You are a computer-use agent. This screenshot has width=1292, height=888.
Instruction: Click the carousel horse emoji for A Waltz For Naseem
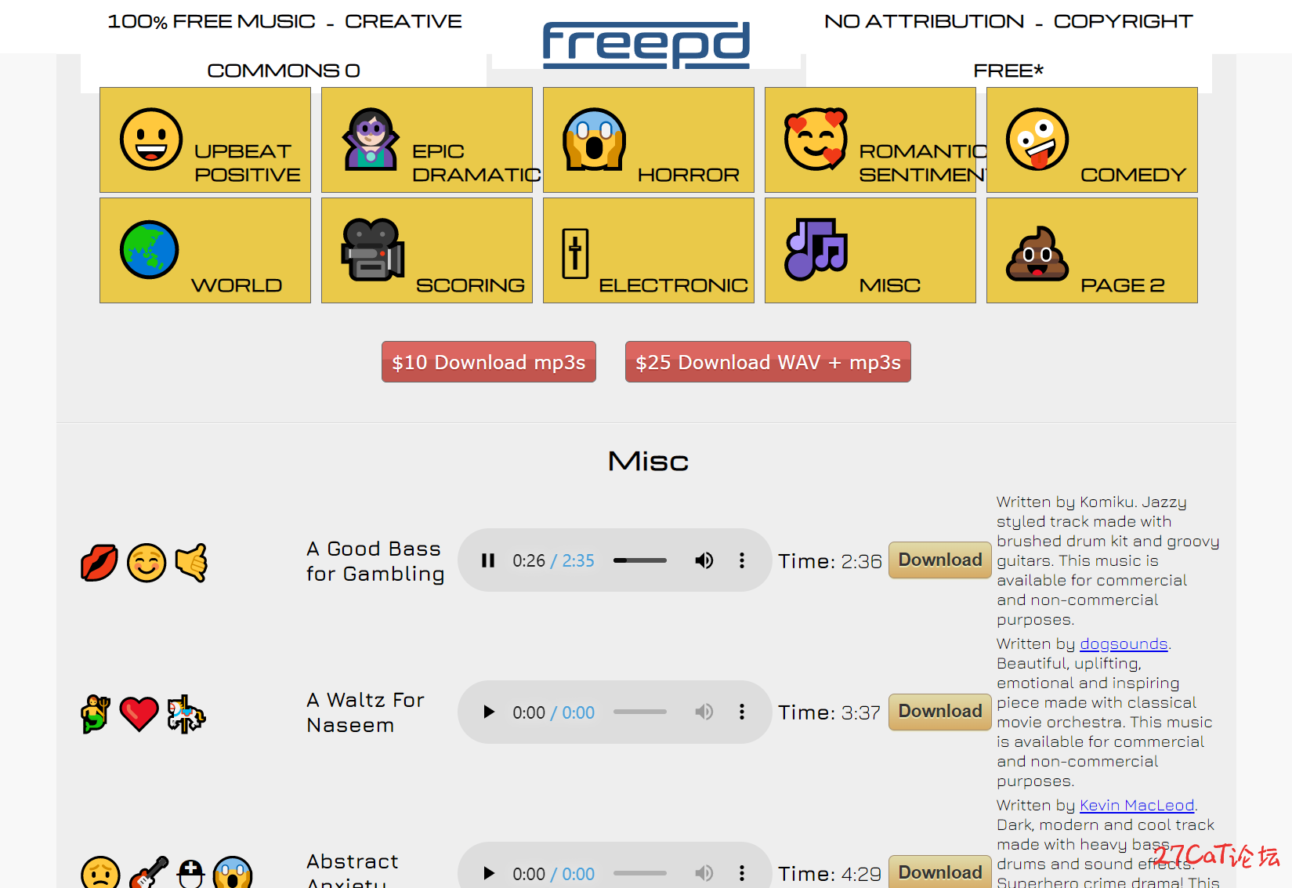(186, 714)
